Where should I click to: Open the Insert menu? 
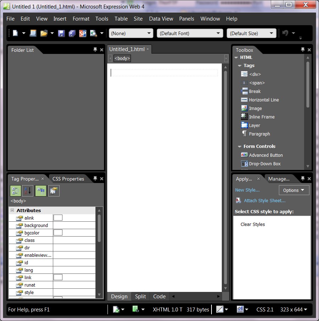click(60, 19)
